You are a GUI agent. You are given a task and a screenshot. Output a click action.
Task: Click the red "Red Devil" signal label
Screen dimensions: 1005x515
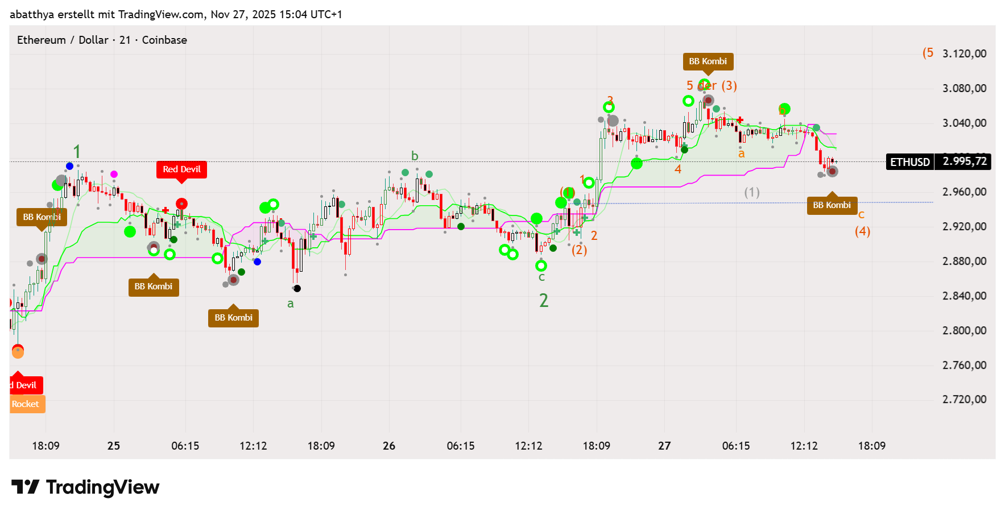181,169
